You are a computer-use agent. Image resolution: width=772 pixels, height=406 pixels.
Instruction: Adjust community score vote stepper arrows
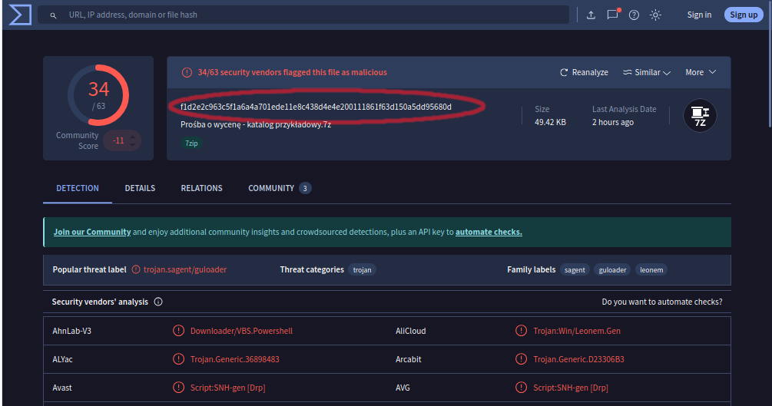pos(132,140)
